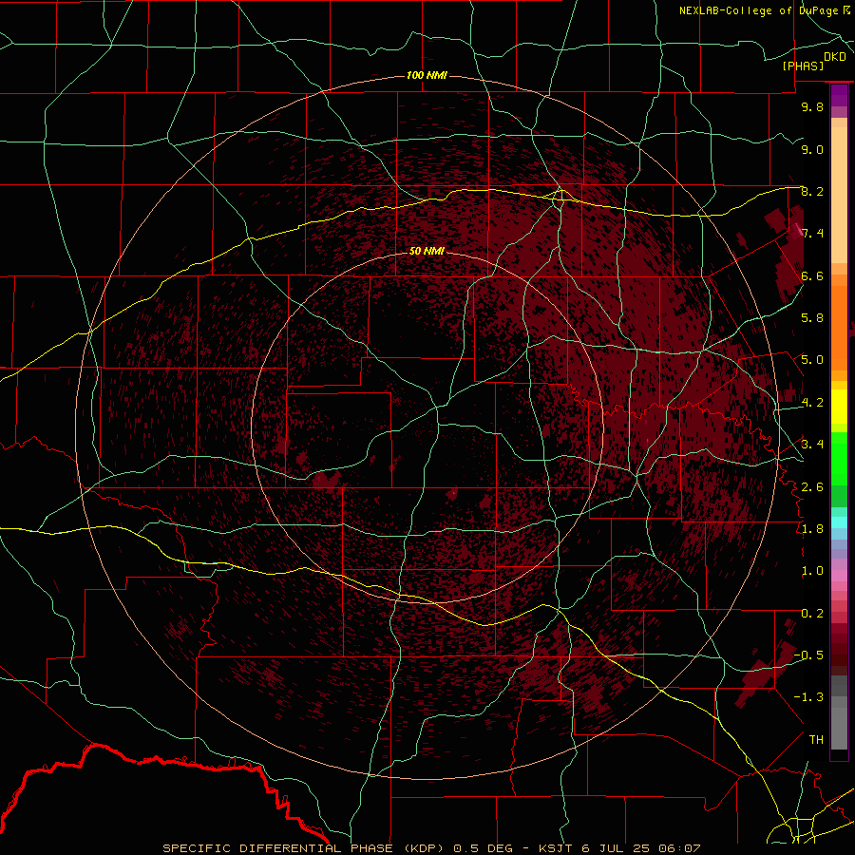855x855 pixels.
Task: Select the -0.5 value on the color scale
Action: (x=808, y=655)
